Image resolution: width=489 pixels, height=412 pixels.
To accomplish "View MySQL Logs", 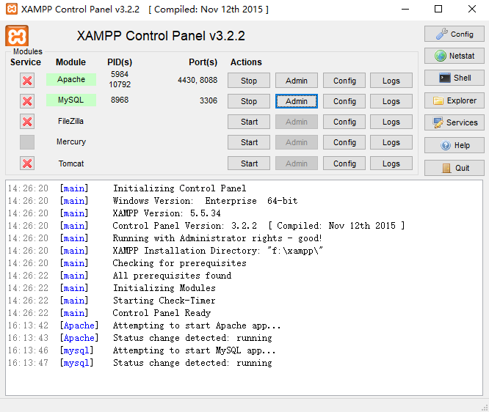I will tap(391, 101).
